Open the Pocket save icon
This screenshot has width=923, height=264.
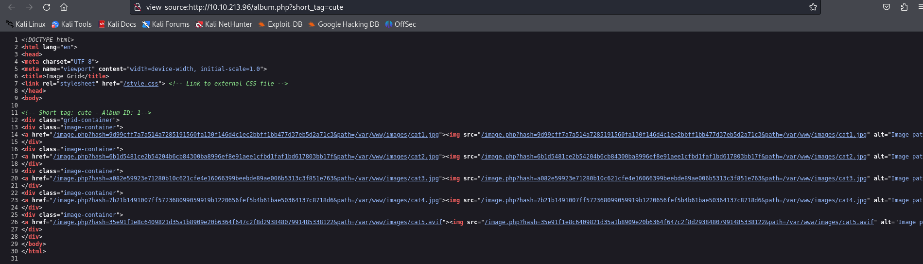pos(887,7)
